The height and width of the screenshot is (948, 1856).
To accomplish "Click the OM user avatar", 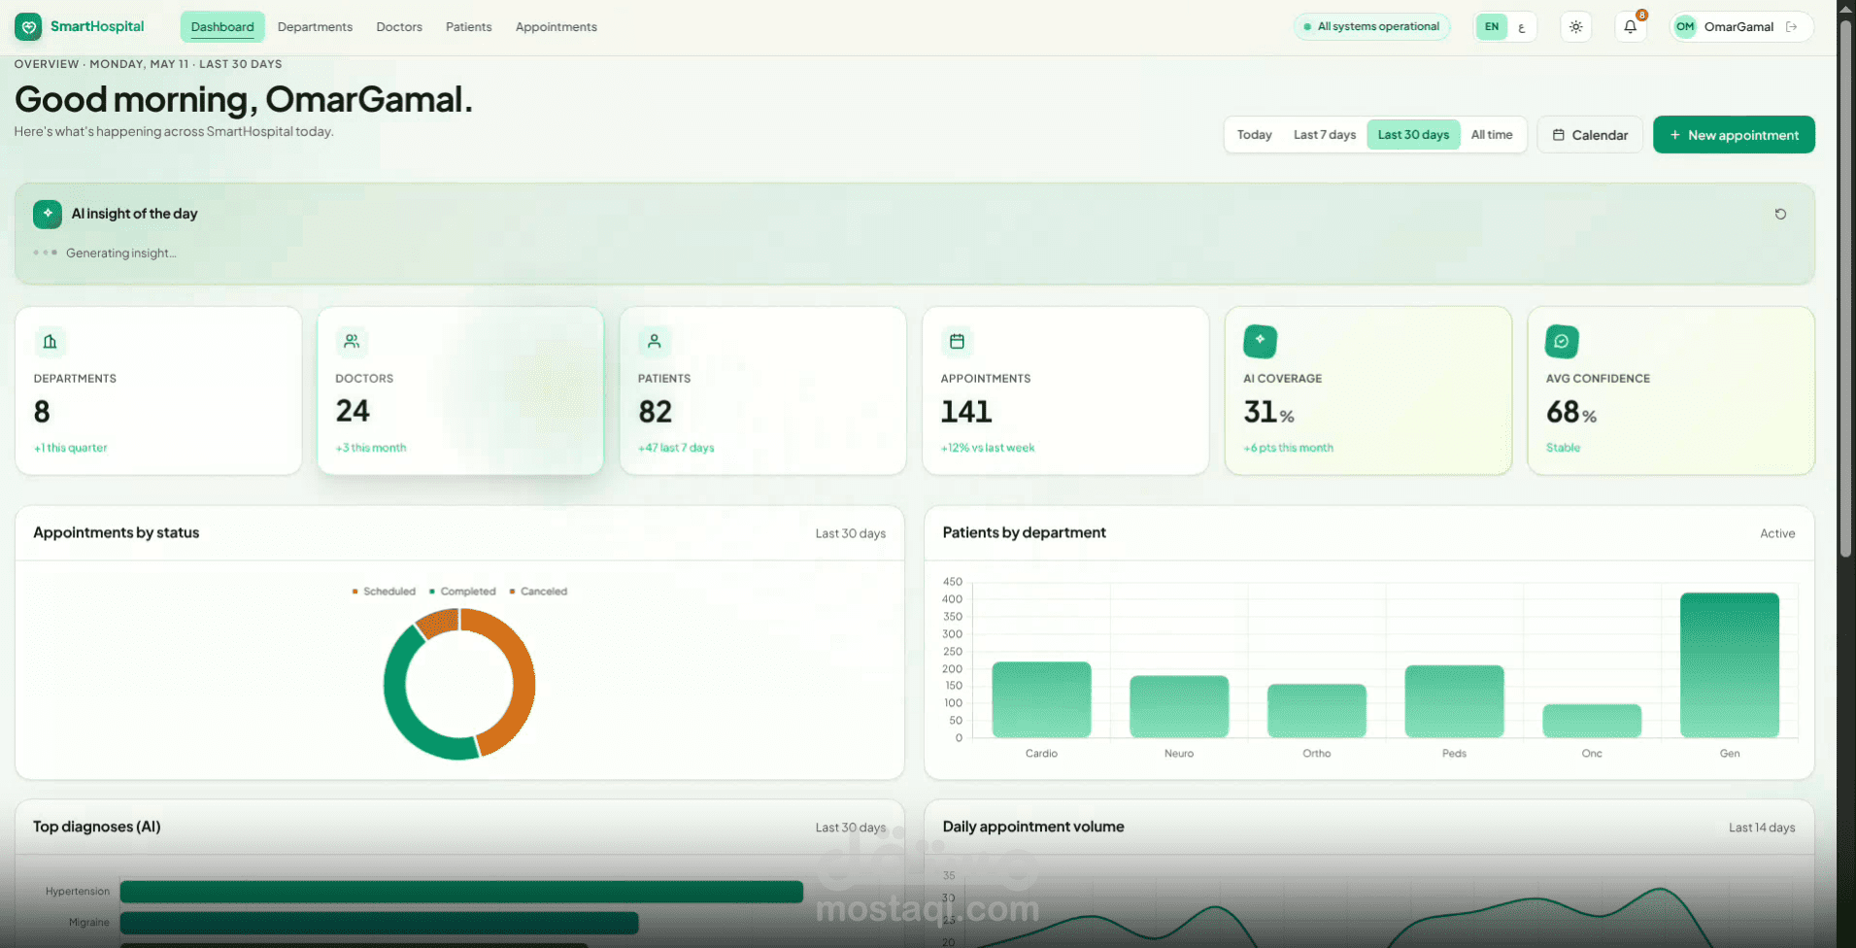I will pyautogui.click(x=1685, y=27).
